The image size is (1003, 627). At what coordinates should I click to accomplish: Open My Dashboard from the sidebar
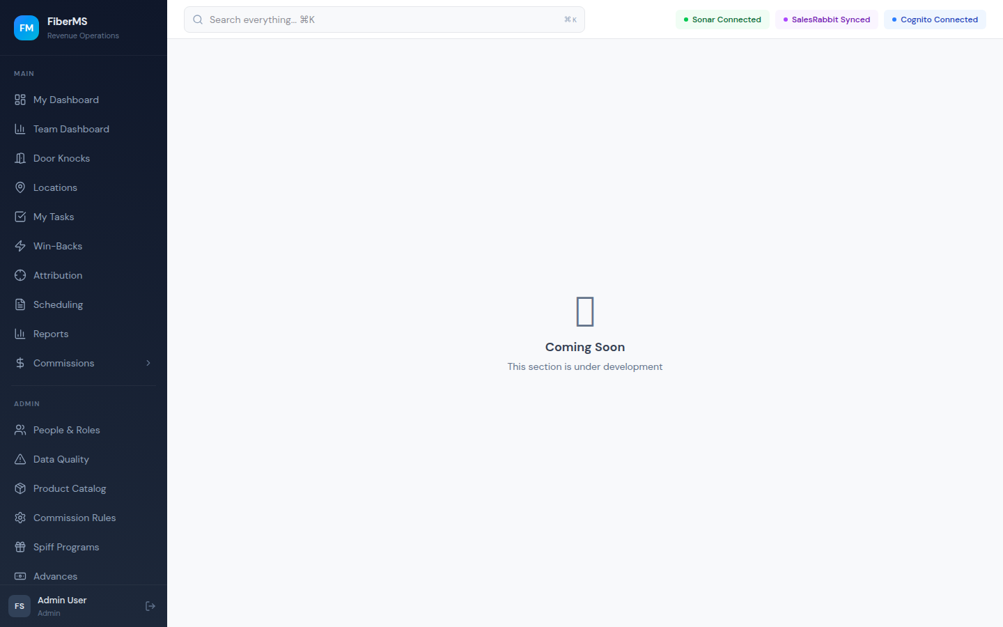[x=66, y=100]
